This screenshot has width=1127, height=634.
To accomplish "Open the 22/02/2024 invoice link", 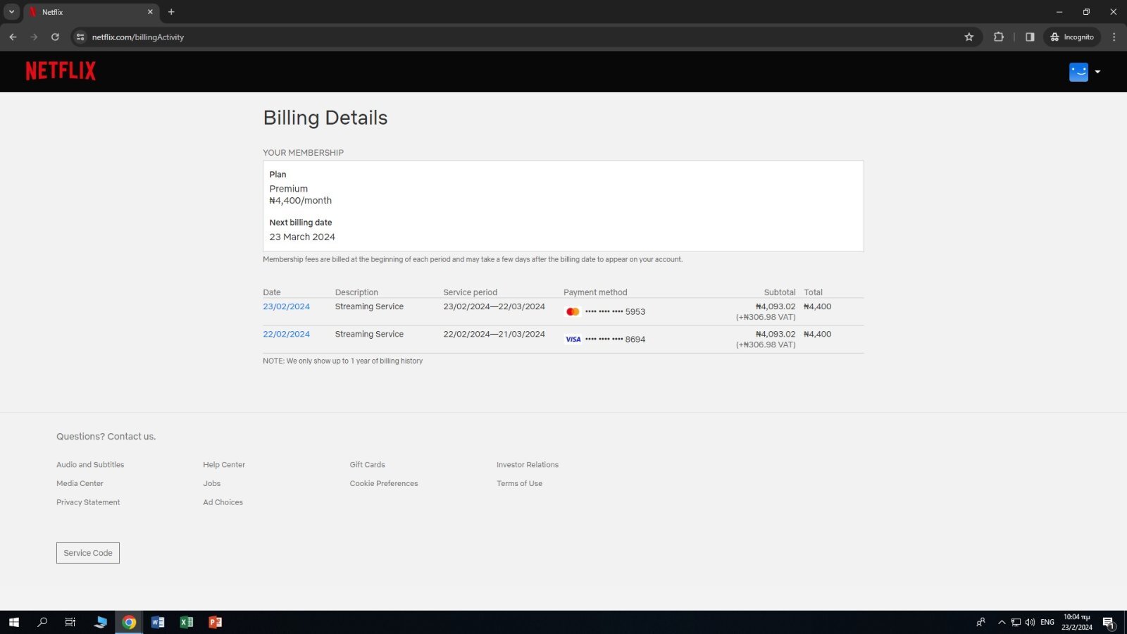I will click(286, 334).
